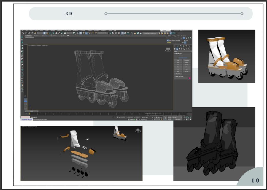267x190 pixels.
Task: Click the Line shape button
Action: tap(178, 60)
